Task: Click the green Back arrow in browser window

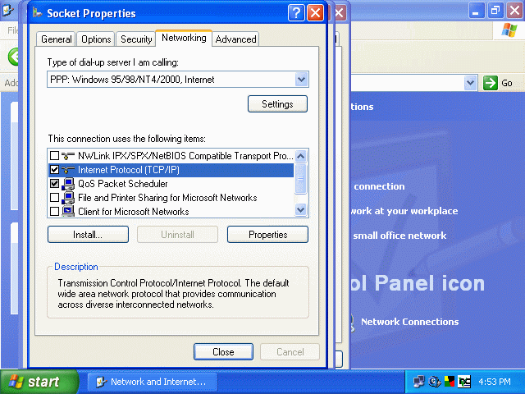Action: 14,57
